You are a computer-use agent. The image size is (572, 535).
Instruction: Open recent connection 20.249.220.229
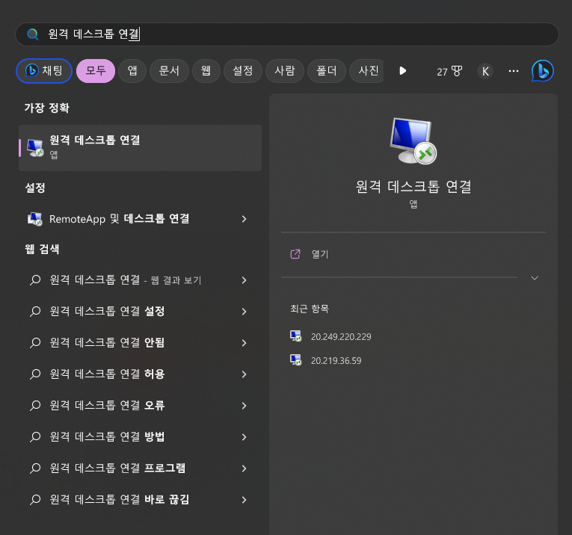click(x=341, y=336)
